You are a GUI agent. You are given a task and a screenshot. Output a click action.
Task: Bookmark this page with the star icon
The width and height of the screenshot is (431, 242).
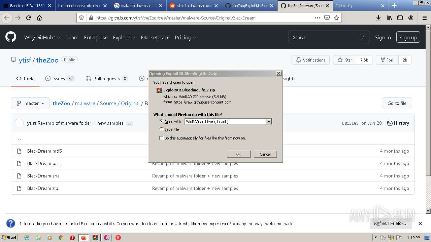[x=336, y=18]
